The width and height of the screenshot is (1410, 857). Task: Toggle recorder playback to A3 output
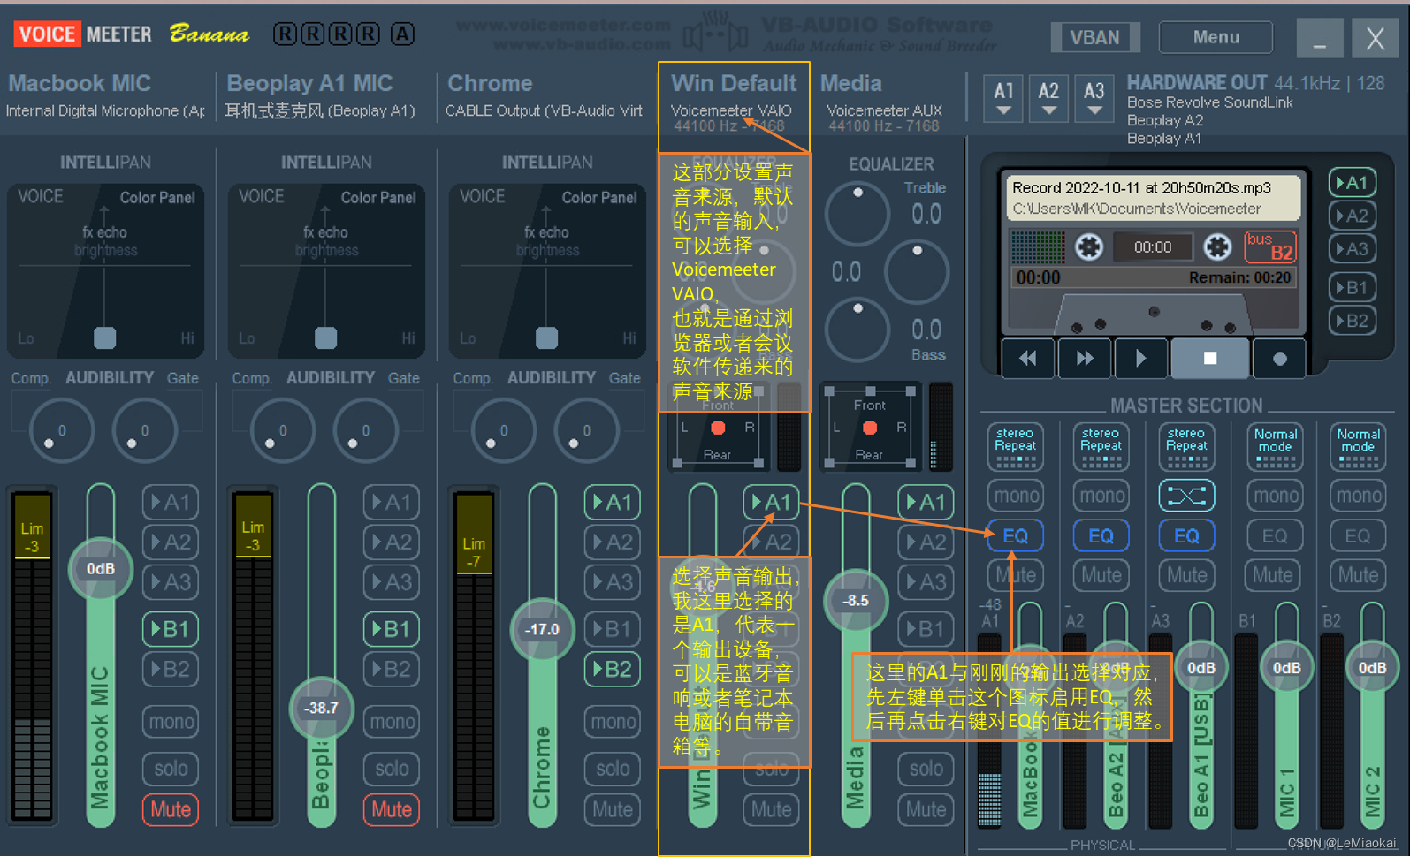coord(1353,249)
